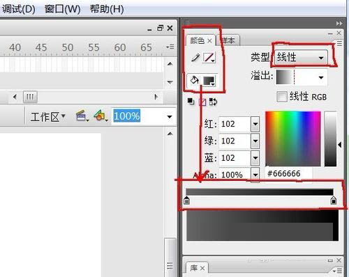
Task: Open the edit scene clapperboard icon
Action: pos(82,116)
